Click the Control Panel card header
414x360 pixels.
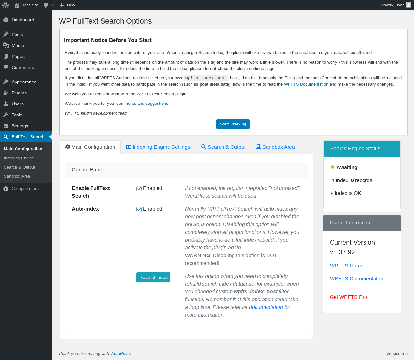[186, 170]
